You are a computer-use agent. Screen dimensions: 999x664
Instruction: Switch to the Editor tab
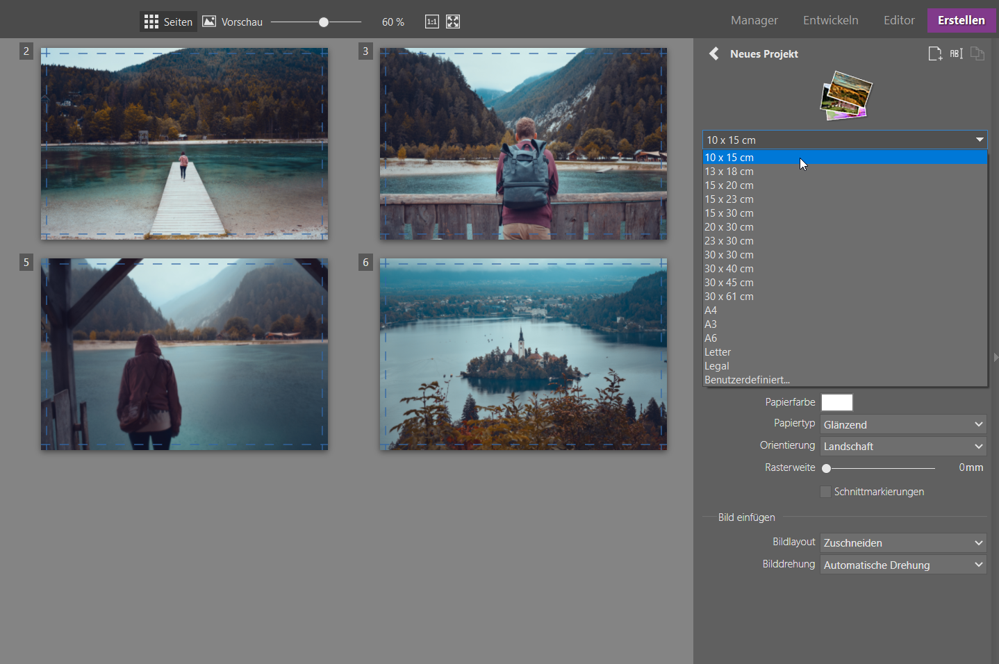899,20
